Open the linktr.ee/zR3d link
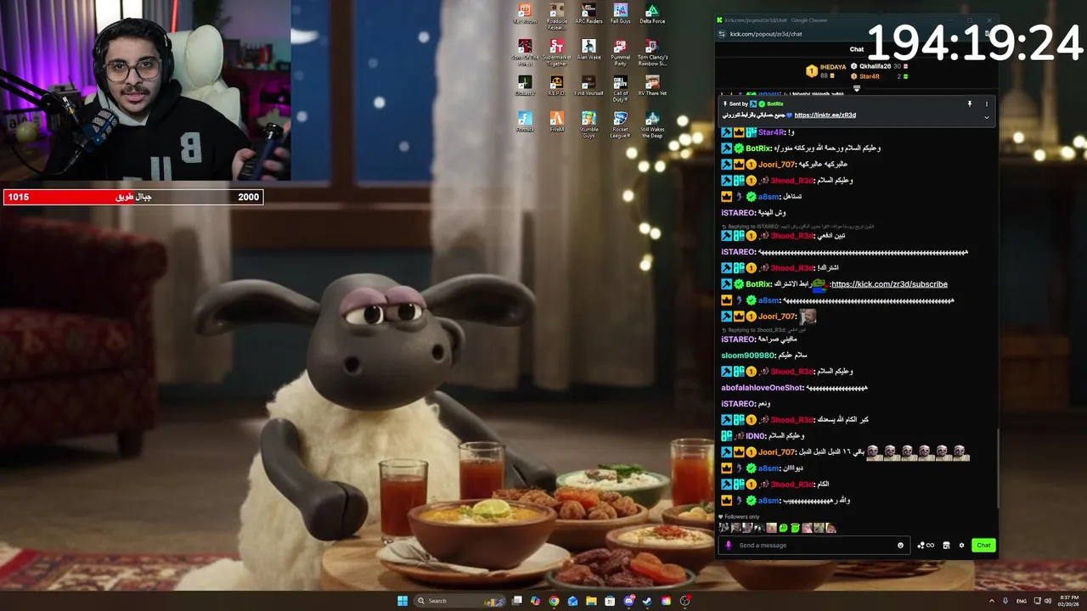Screen dimensions: 1087x611 click(825, 115)
